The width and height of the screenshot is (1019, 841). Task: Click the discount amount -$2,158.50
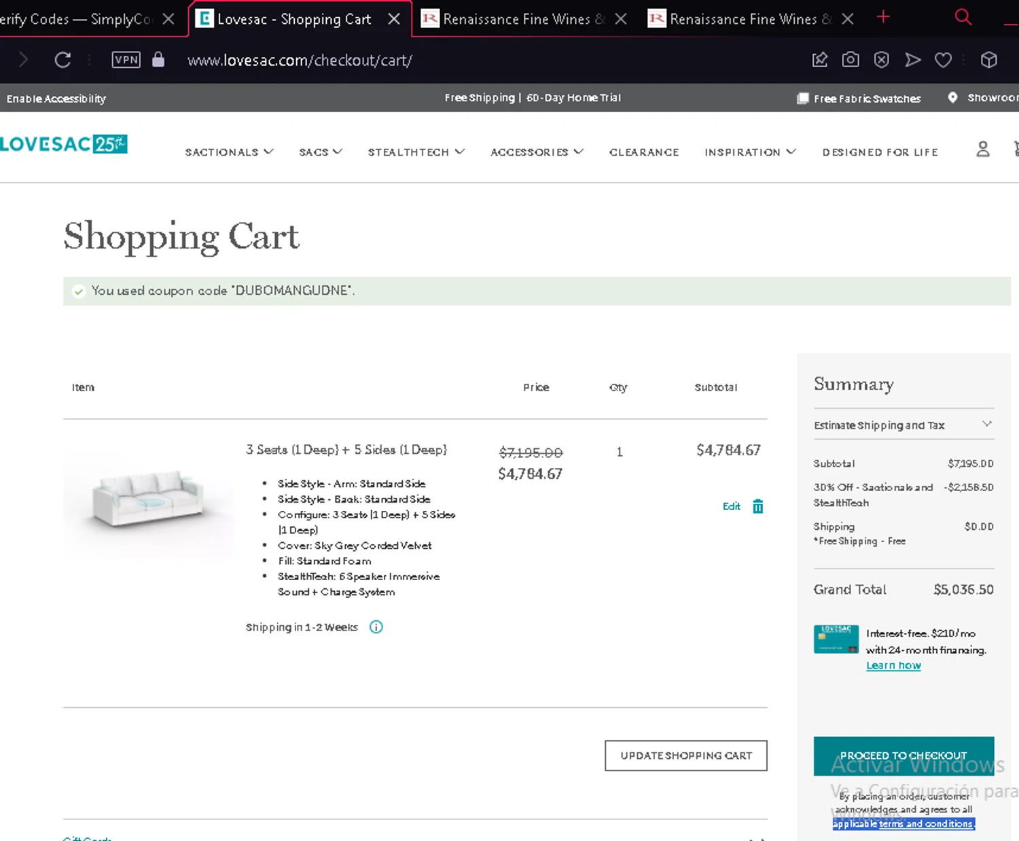[969, 487]
